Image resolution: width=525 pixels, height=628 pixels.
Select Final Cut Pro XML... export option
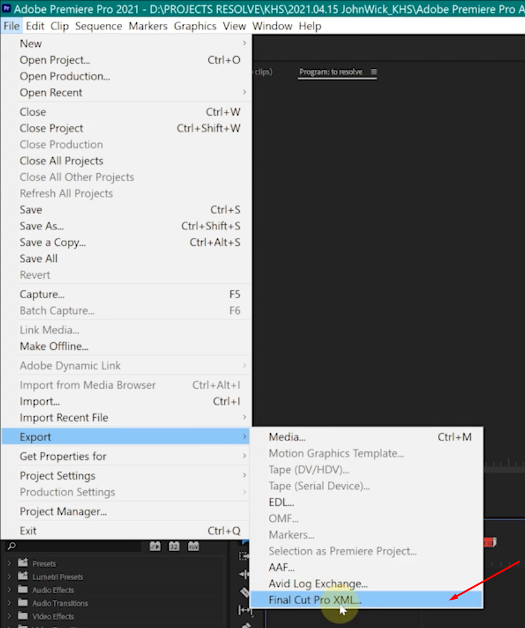click(366, 600)
